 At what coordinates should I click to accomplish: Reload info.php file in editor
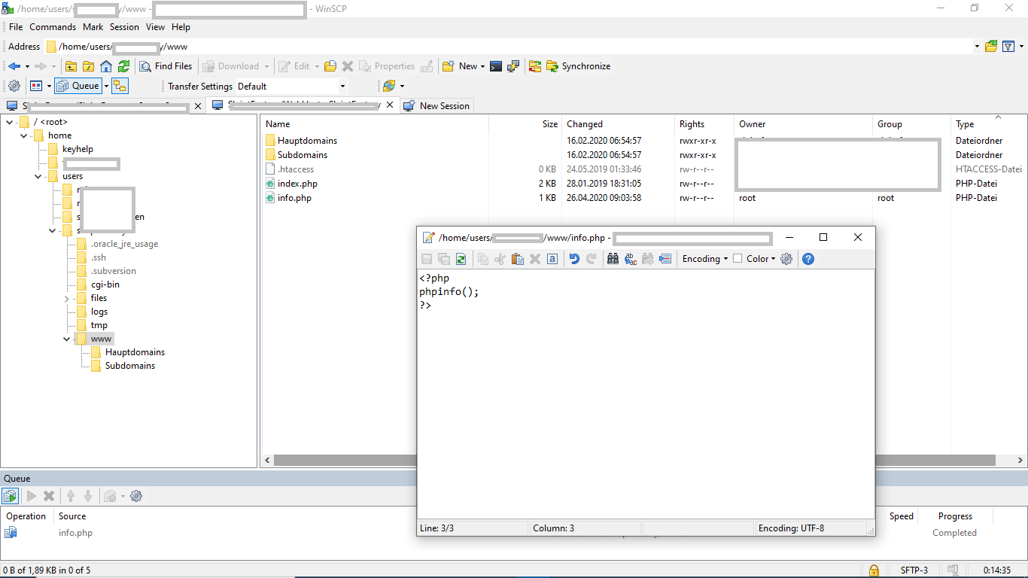[461, 259]
